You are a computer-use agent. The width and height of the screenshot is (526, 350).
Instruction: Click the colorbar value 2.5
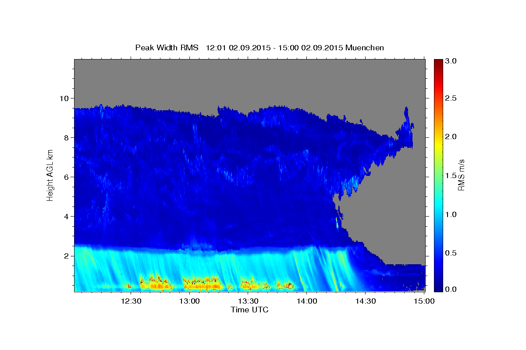coord(451,98)
